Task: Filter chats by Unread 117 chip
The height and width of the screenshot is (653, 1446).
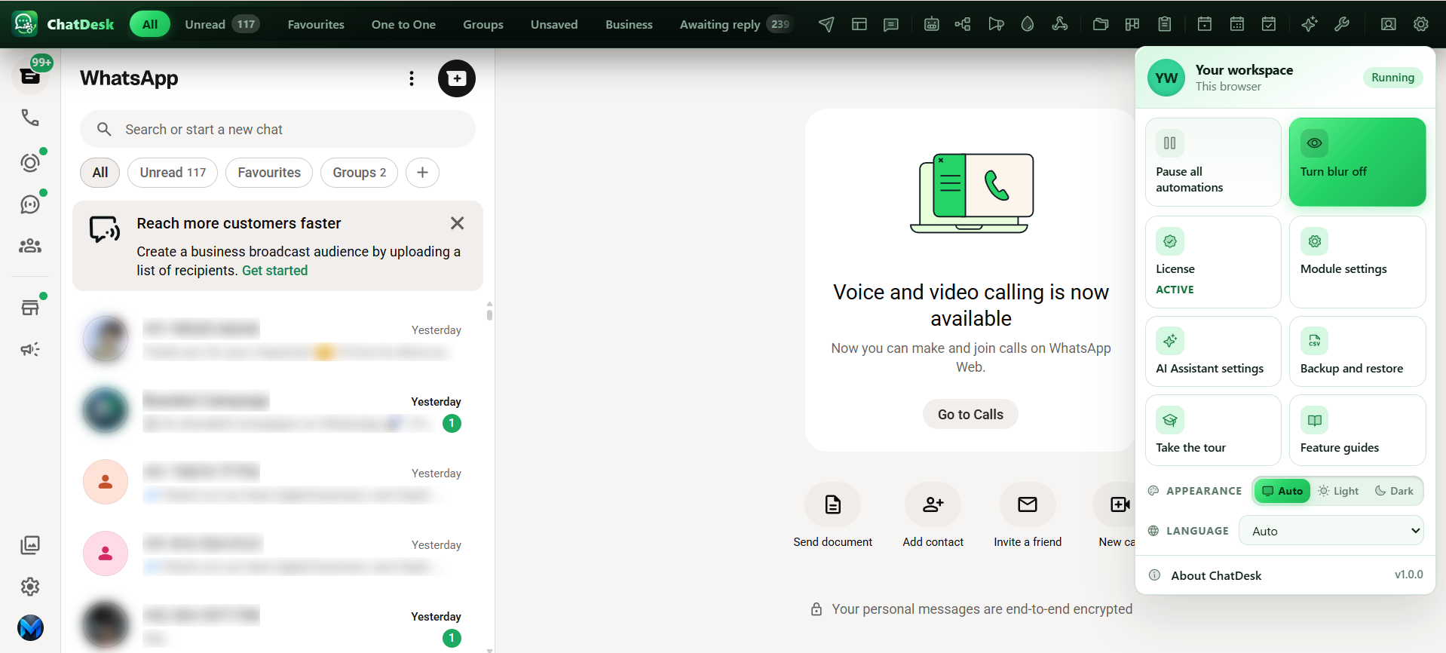Action: coord(173,173)
